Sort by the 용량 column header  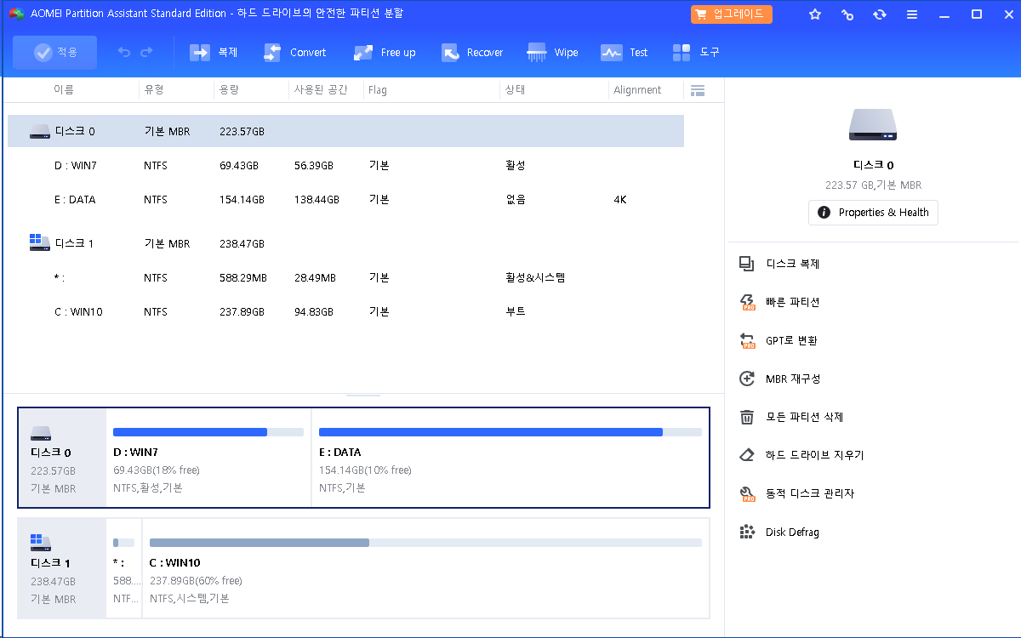tap(229, 89)
